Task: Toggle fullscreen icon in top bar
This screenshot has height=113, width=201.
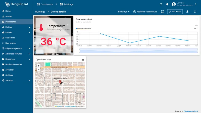Action: (161, 4)
